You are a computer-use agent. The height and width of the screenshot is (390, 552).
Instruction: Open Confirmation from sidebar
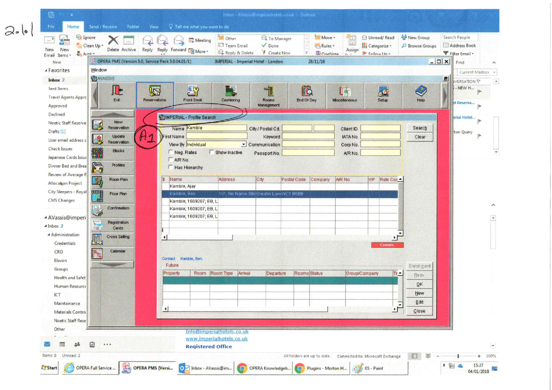113,210
